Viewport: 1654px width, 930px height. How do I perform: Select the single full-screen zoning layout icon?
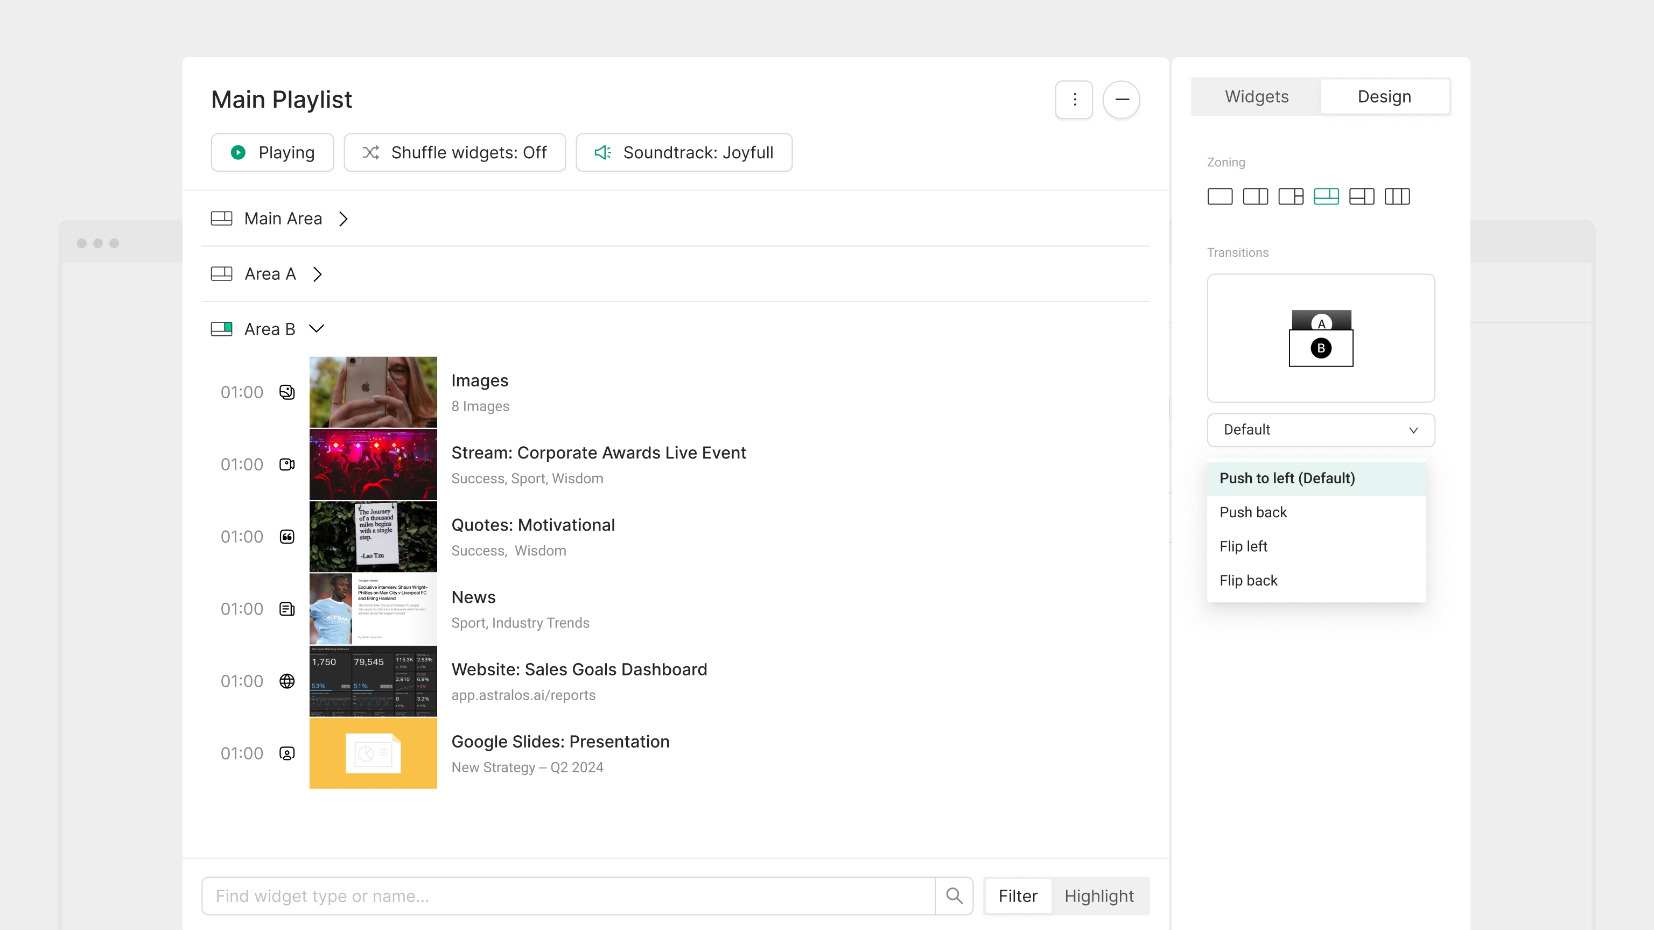[x=1220, y=196]
